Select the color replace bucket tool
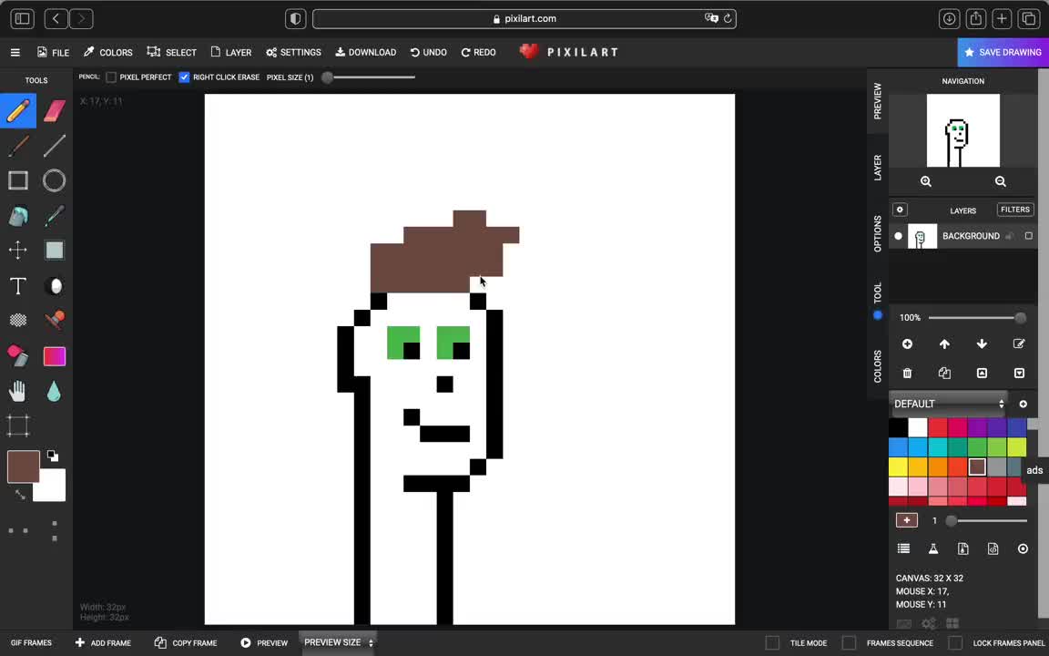Image resolution: width=1049 pixels, height=656 pixels. 18,356
